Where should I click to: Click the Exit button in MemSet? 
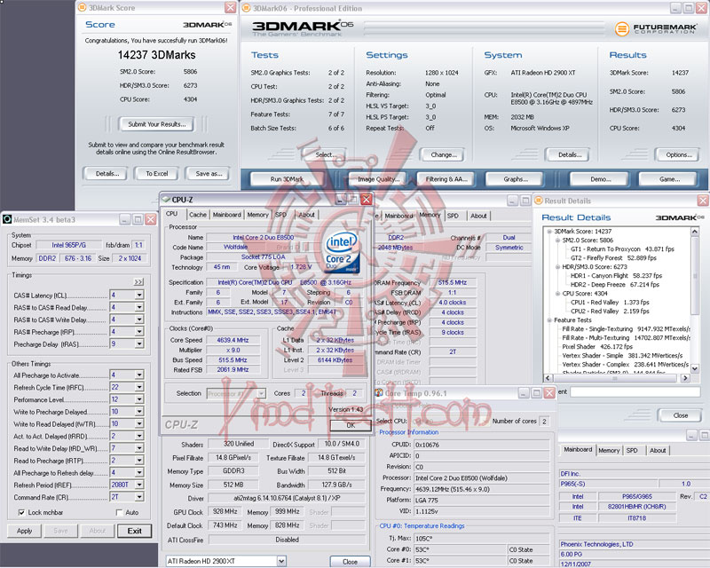tap(135, 531)
